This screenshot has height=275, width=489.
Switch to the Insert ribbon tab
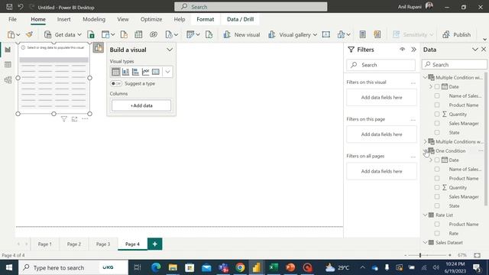63,19
